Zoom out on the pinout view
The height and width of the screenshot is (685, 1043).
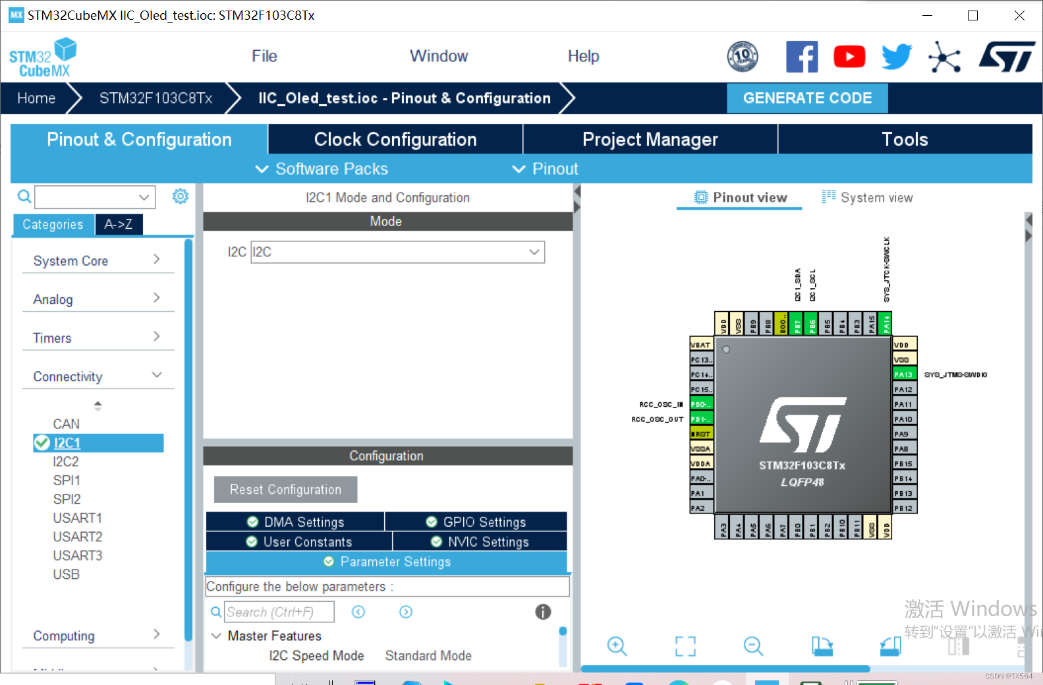(x=753, y=646)
